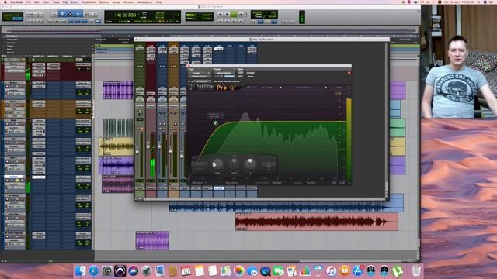Click the pan knob on the green mixer channel
Screen dimensions: 497x279
tap(140, 113)
